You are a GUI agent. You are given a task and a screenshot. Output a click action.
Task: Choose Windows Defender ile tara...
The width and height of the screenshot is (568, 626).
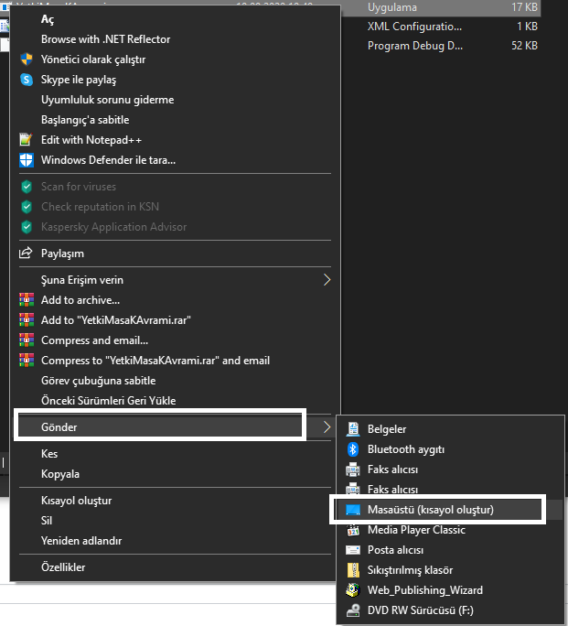point(108,160)
